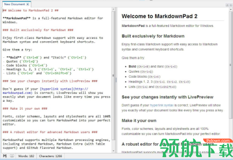This screenshot has width=233, height=160.
Task: Click the preview pane scrollbar thumb
Action: click(x=231, y=65)
